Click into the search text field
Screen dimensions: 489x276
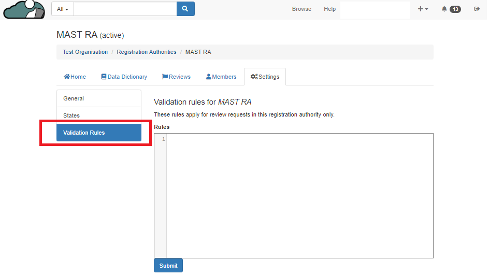[125, 9]
